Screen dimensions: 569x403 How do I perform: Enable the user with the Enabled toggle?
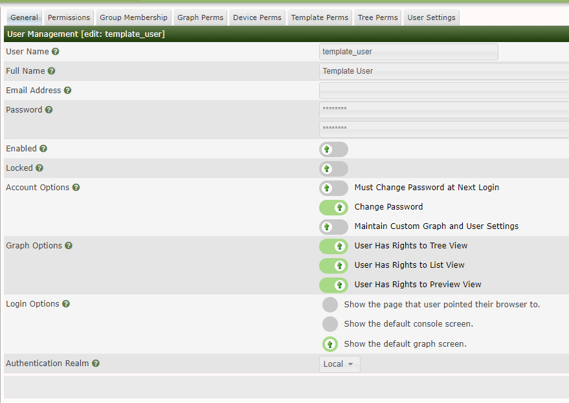(x=333, y=149)
